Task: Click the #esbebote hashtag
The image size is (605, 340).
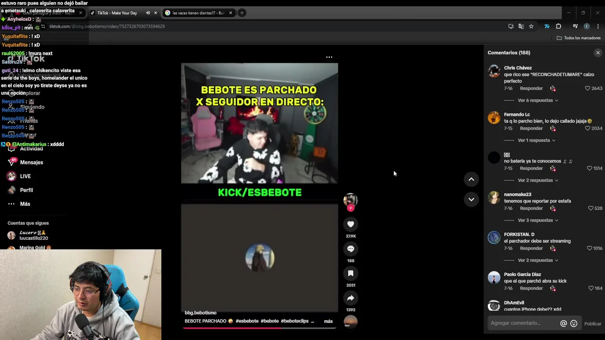Action: tap(247, 321)
